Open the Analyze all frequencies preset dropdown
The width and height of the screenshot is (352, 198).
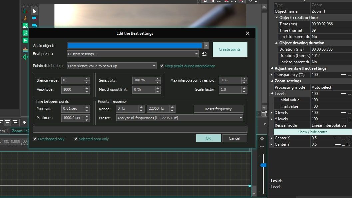pos(240,118)
